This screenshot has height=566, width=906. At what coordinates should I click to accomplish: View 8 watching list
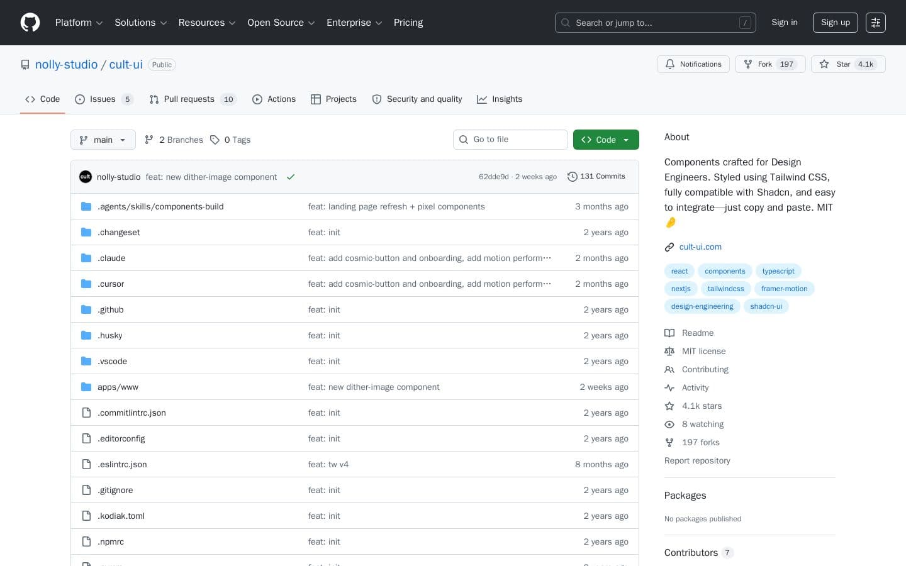tap(695, 425)
